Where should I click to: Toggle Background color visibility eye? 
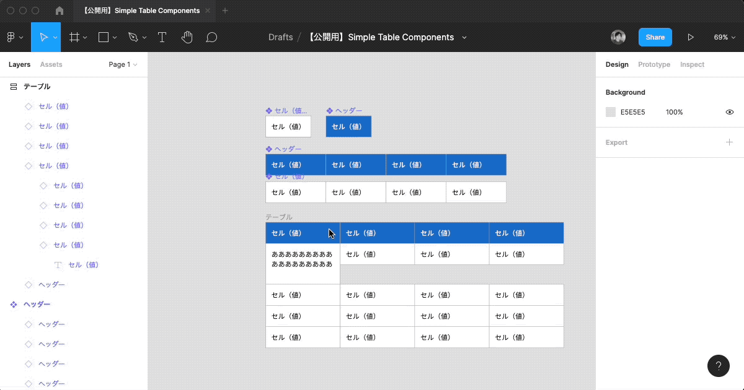pyautogui.click(x=730, y=112)
